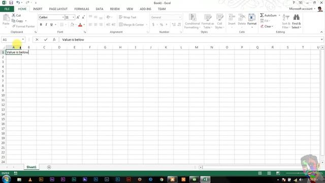The height and width of the screenshot is (183, 325).
Task: Click the Merge & Center button
Action: tap(132, 25)
